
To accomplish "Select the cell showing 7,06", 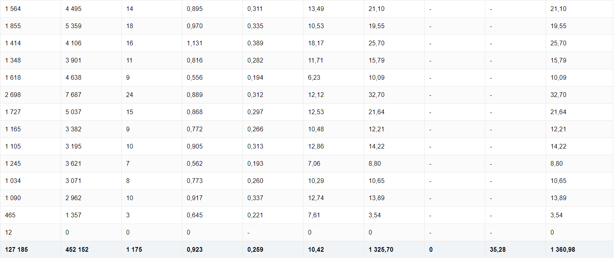I will click(x=334, y=163).
